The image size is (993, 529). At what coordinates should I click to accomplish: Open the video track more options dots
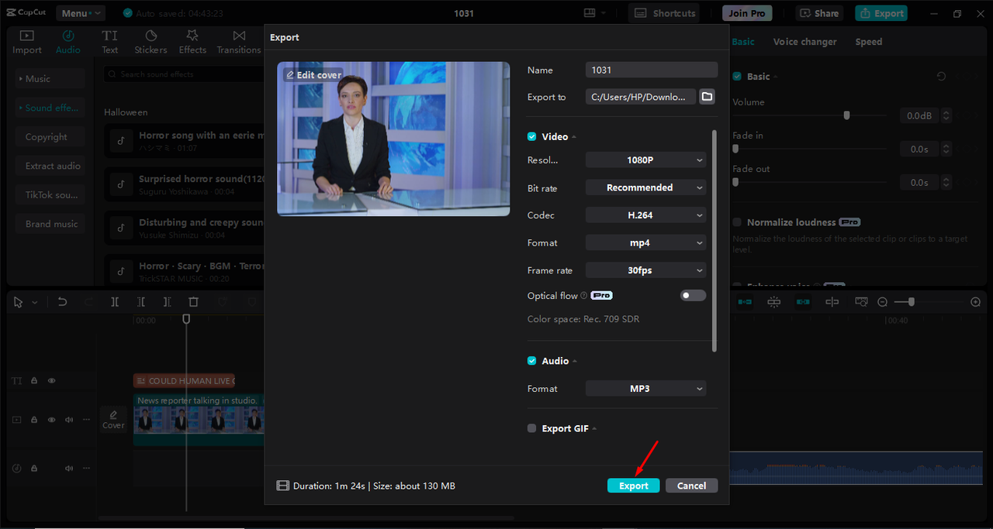(86, 420)
